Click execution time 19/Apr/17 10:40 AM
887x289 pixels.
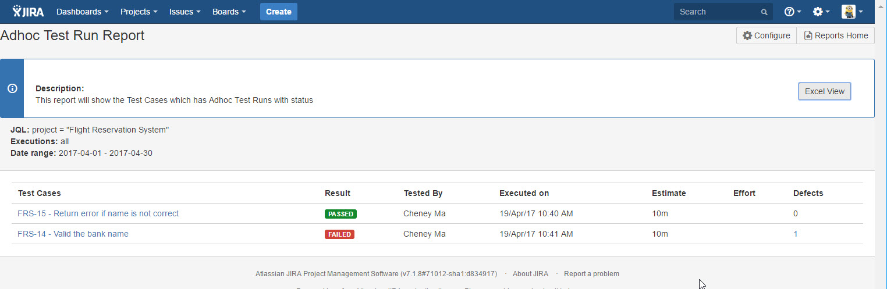[x=536, y=213]
